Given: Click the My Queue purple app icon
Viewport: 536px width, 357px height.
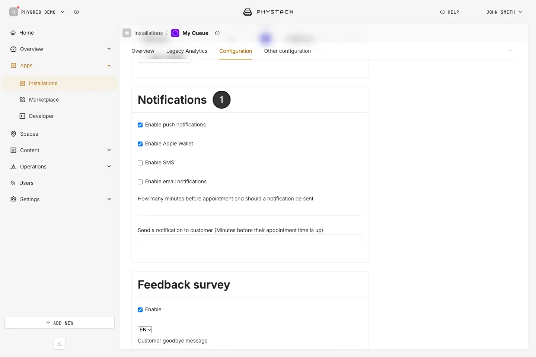Looking at the screenshot, I should (x=175, y=33).
